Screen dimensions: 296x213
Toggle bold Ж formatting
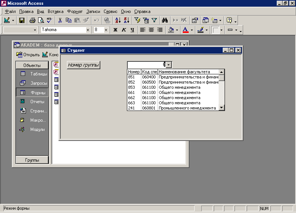(115, 30)
